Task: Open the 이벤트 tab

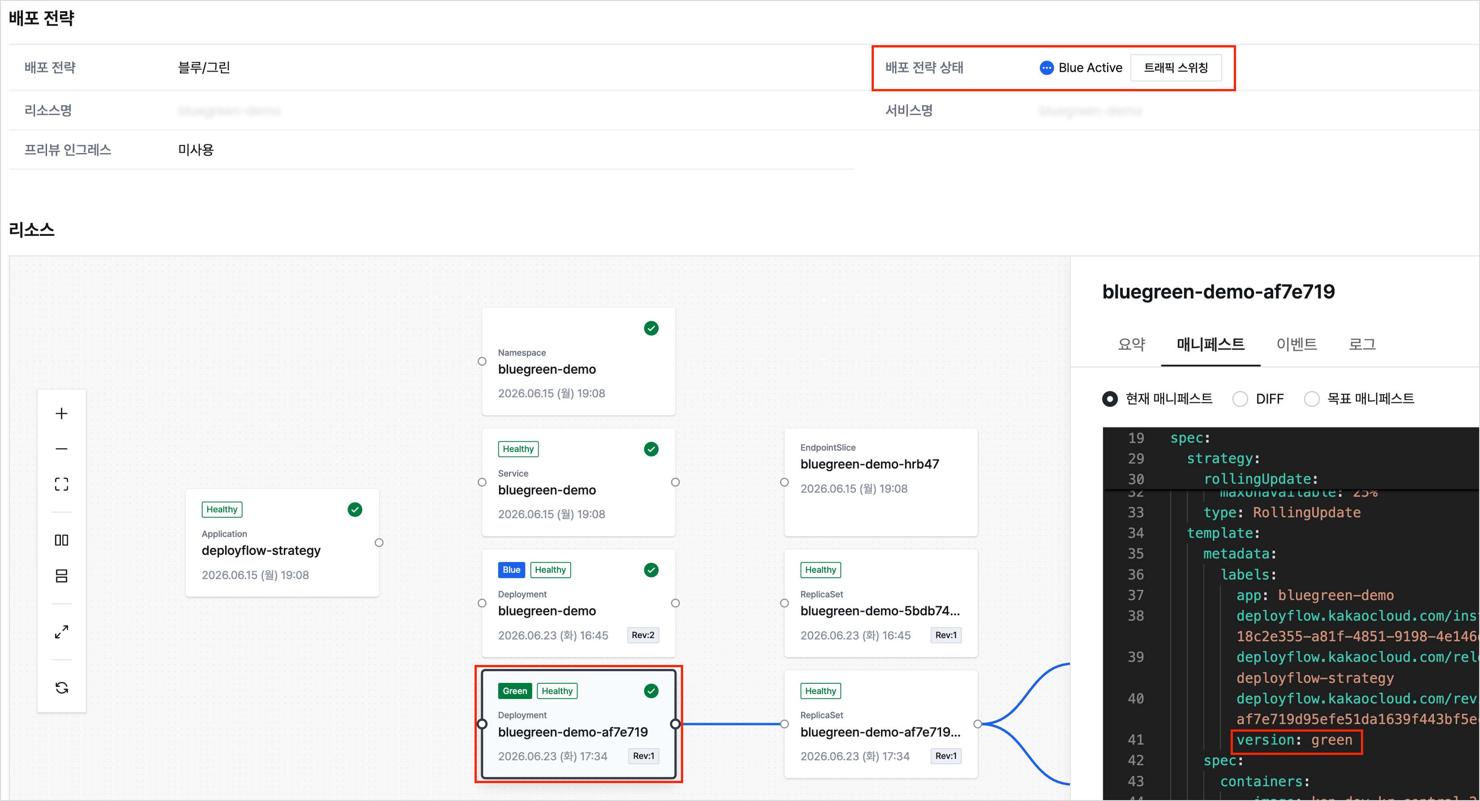Action: pos(1296,345)
